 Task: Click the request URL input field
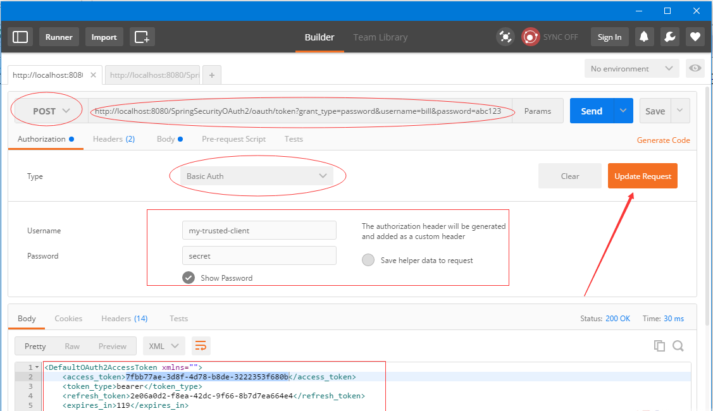point(300,111)
